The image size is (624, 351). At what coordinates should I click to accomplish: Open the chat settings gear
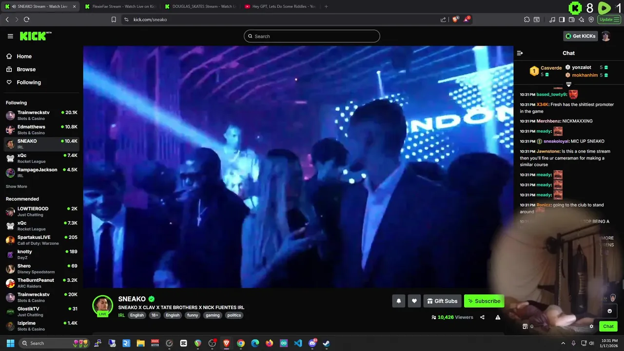point(591,327)
